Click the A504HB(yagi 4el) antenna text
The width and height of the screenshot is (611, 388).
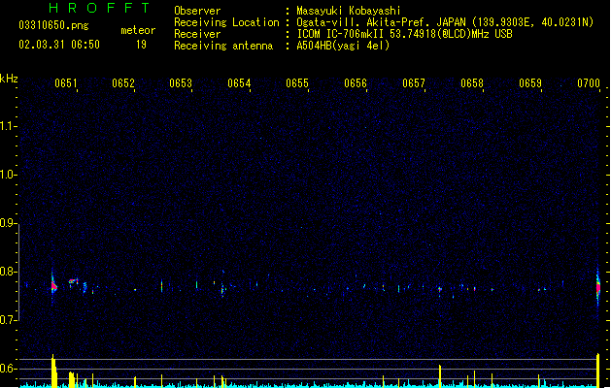pos(343,46)
